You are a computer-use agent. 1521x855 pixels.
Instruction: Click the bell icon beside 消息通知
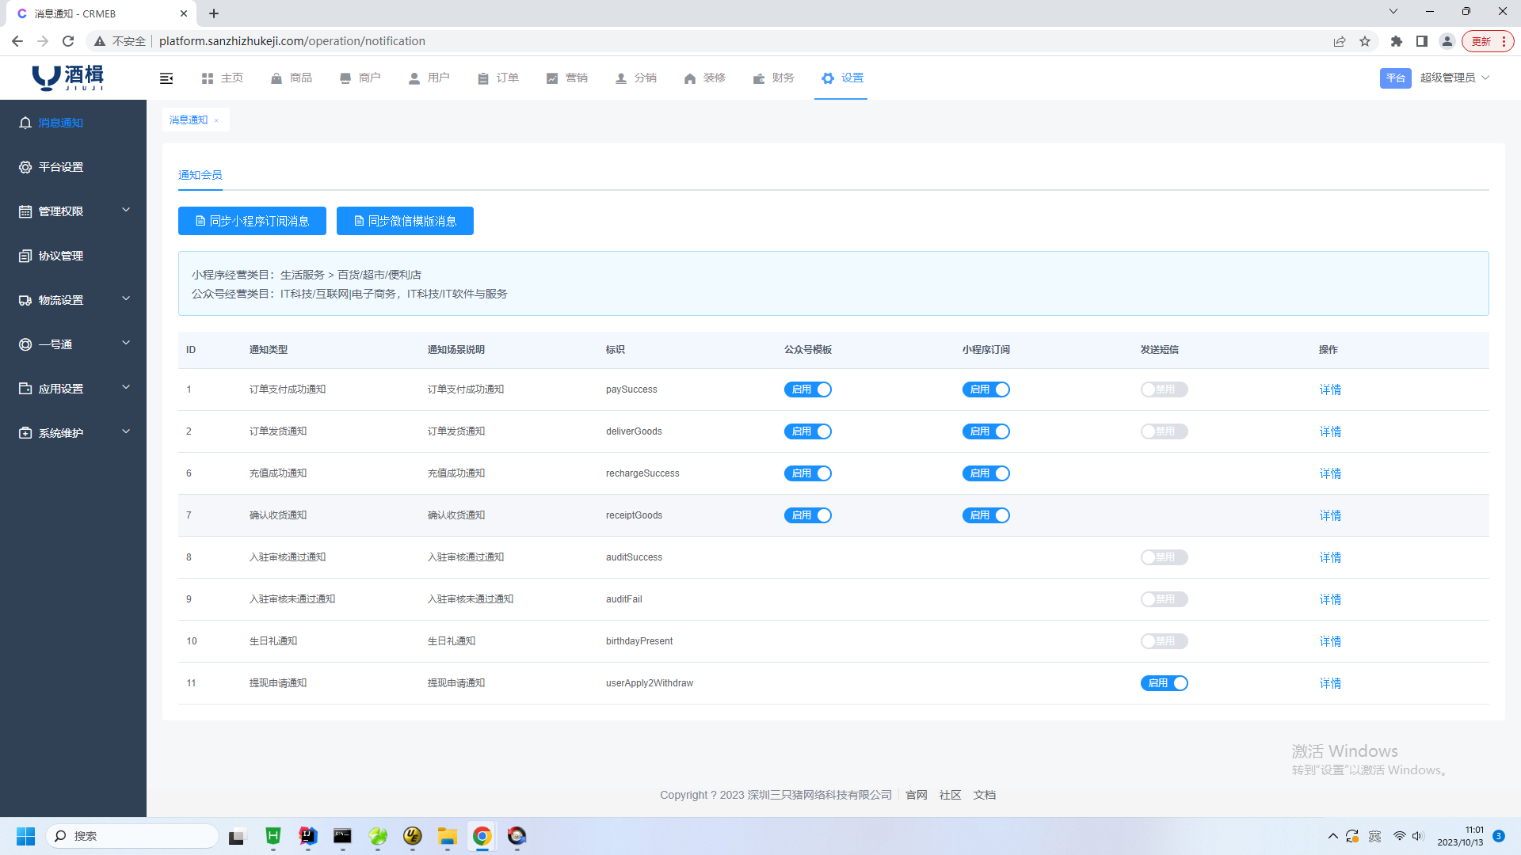tap(25, 123)
